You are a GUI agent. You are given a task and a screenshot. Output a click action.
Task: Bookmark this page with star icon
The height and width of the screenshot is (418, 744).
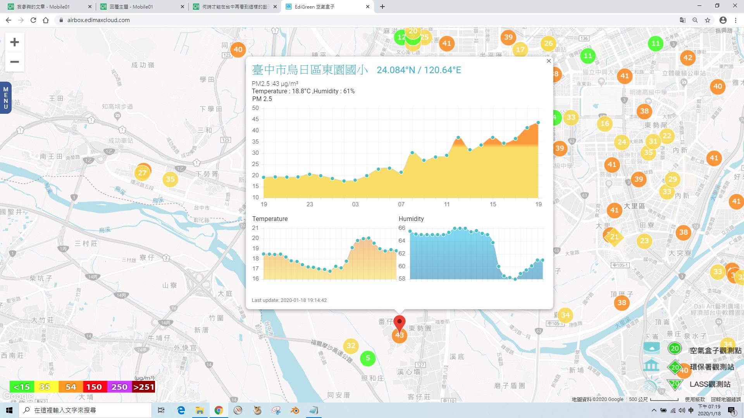pyautogui.click(x=708, y=20)
